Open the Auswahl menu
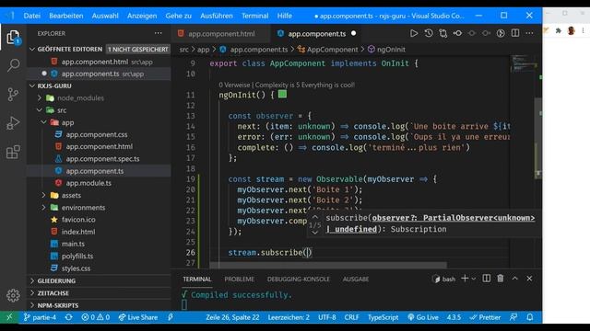The image size is (590, 331). tap(105, 16)
